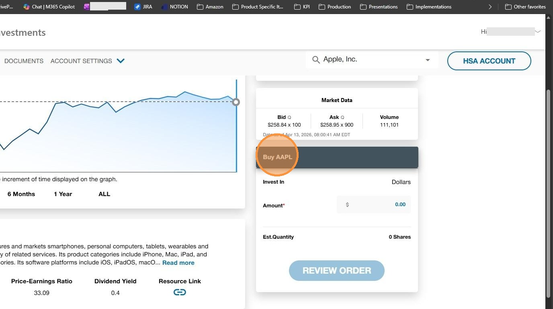Click the REVIEW ORDER button
The image size is (553, 309).
(x=337, y=270)
